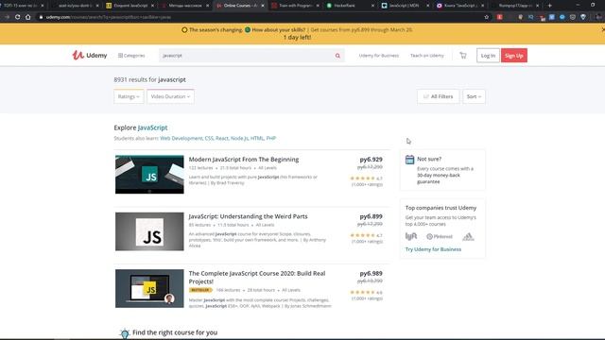Switch to the JavaScript MDN tab

[405, 6]
